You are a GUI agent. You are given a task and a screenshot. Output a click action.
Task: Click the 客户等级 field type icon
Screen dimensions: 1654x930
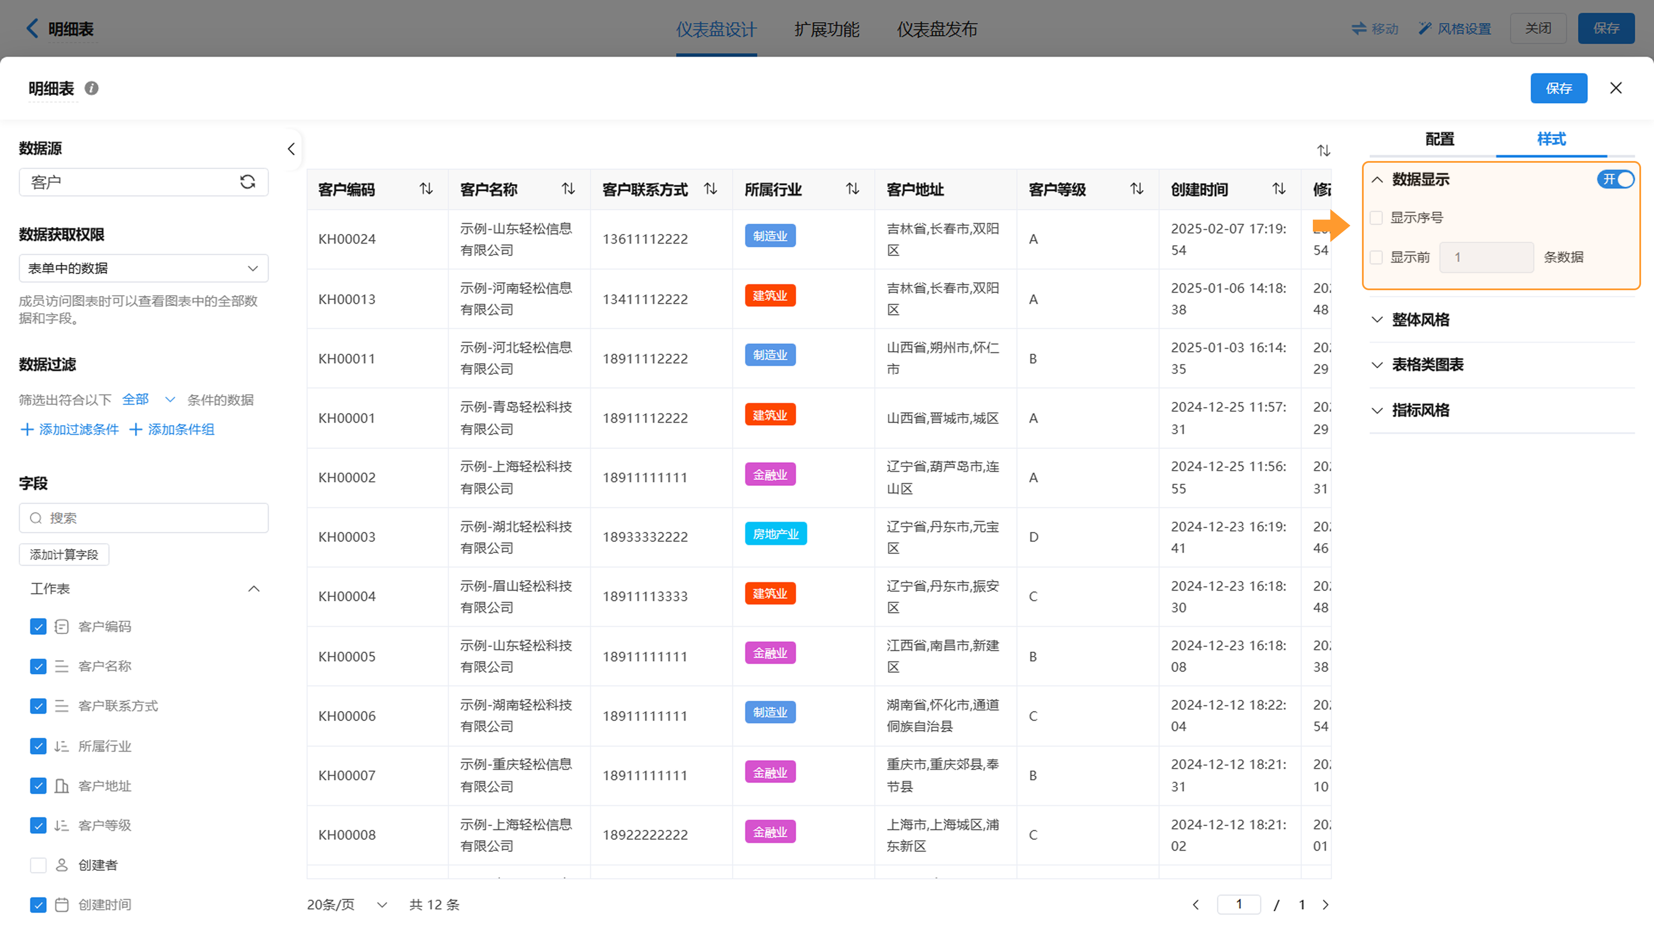(x=62, y=825)
